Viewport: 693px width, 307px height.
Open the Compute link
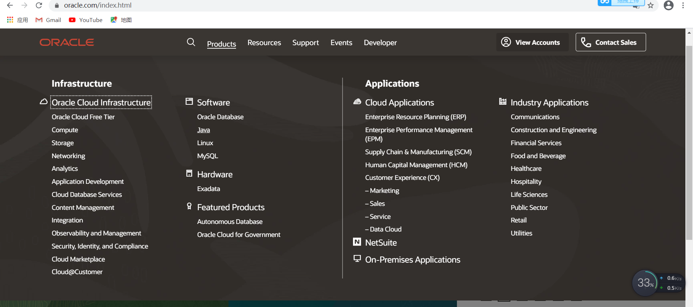pos(65,130)
